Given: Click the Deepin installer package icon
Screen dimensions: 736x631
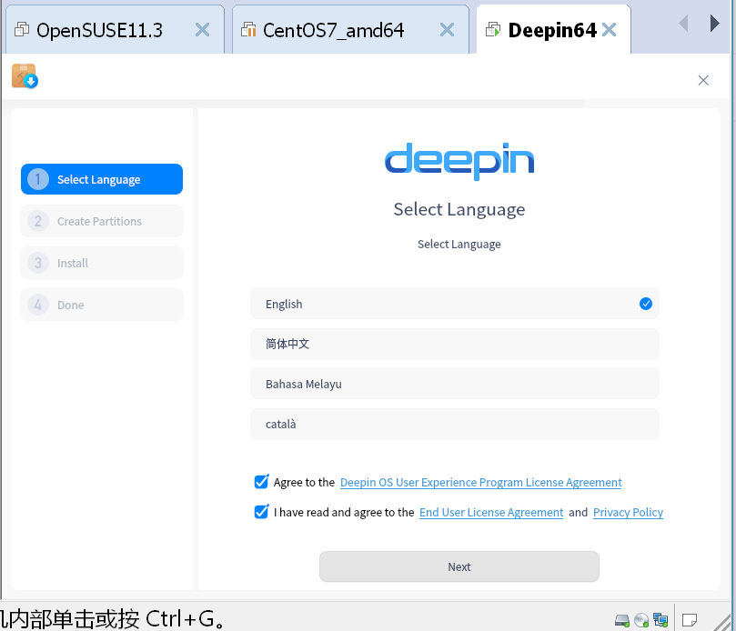Looking at the screenshot, I should tap(25, 76).
